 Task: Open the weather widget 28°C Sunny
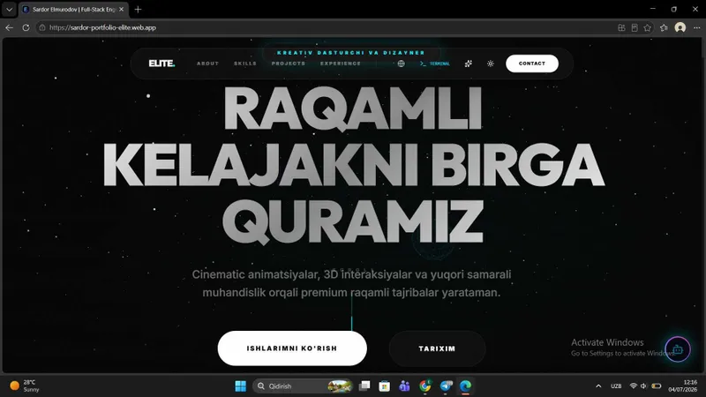tap(25, 386)
